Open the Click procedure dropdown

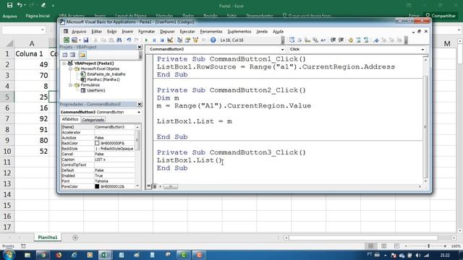point(422,49)
